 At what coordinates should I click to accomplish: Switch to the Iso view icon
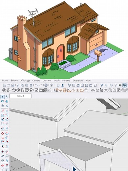69,85
